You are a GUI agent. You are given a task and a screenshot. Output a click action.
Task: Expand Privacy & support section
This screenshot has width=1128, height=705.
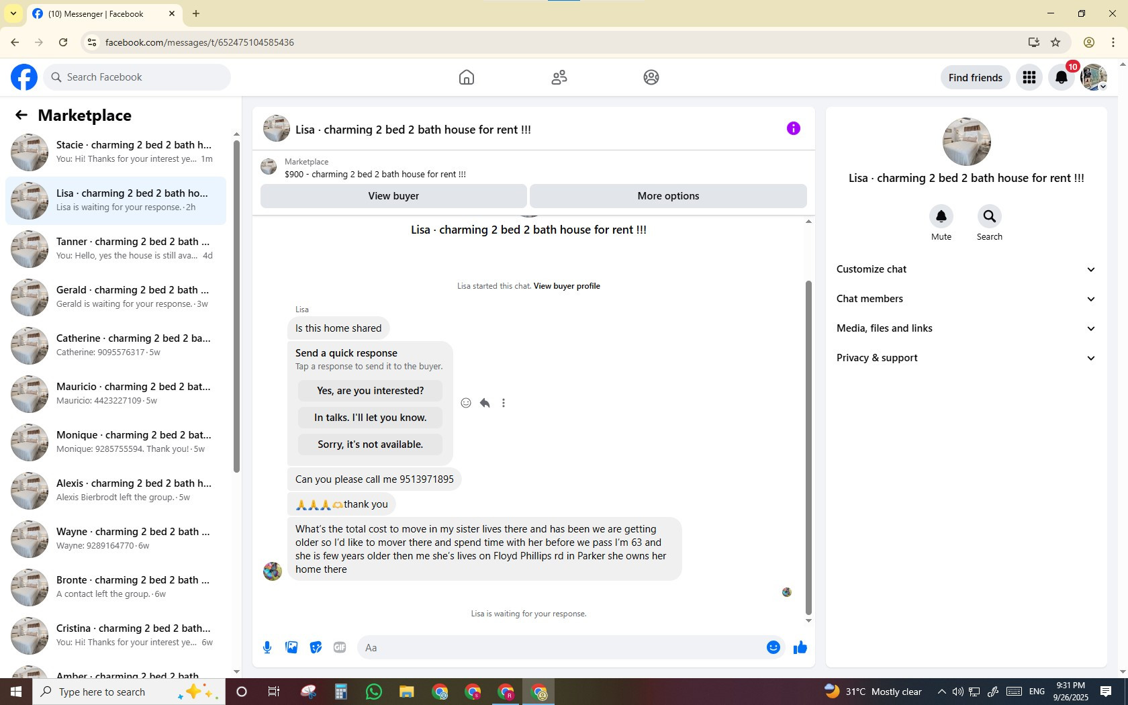(x=966, y=358)
